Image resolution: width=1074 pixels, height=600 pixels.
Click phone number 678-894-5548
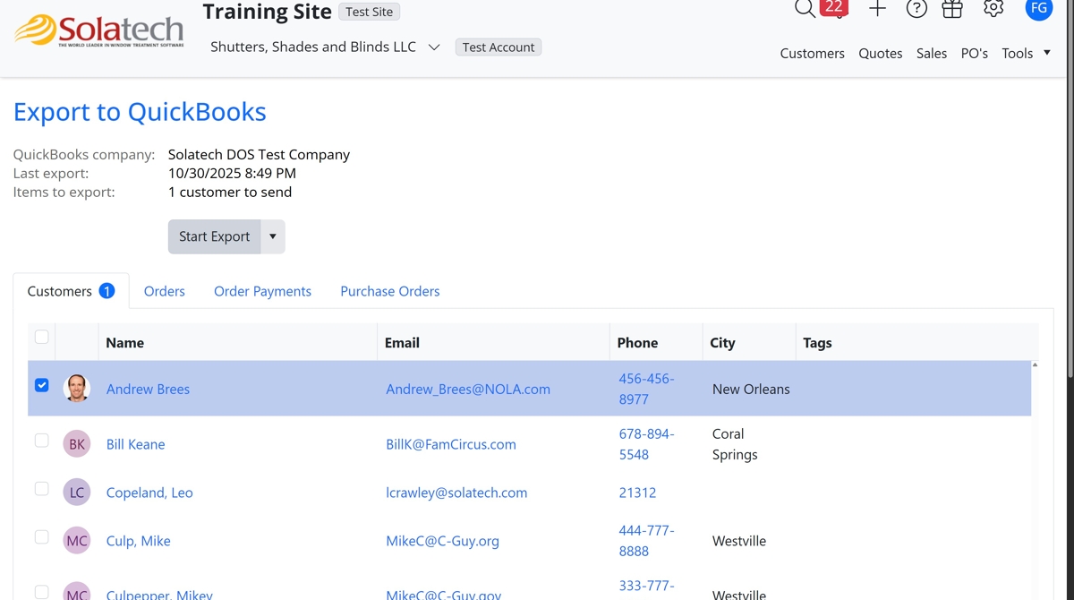[x=646, y=444]
